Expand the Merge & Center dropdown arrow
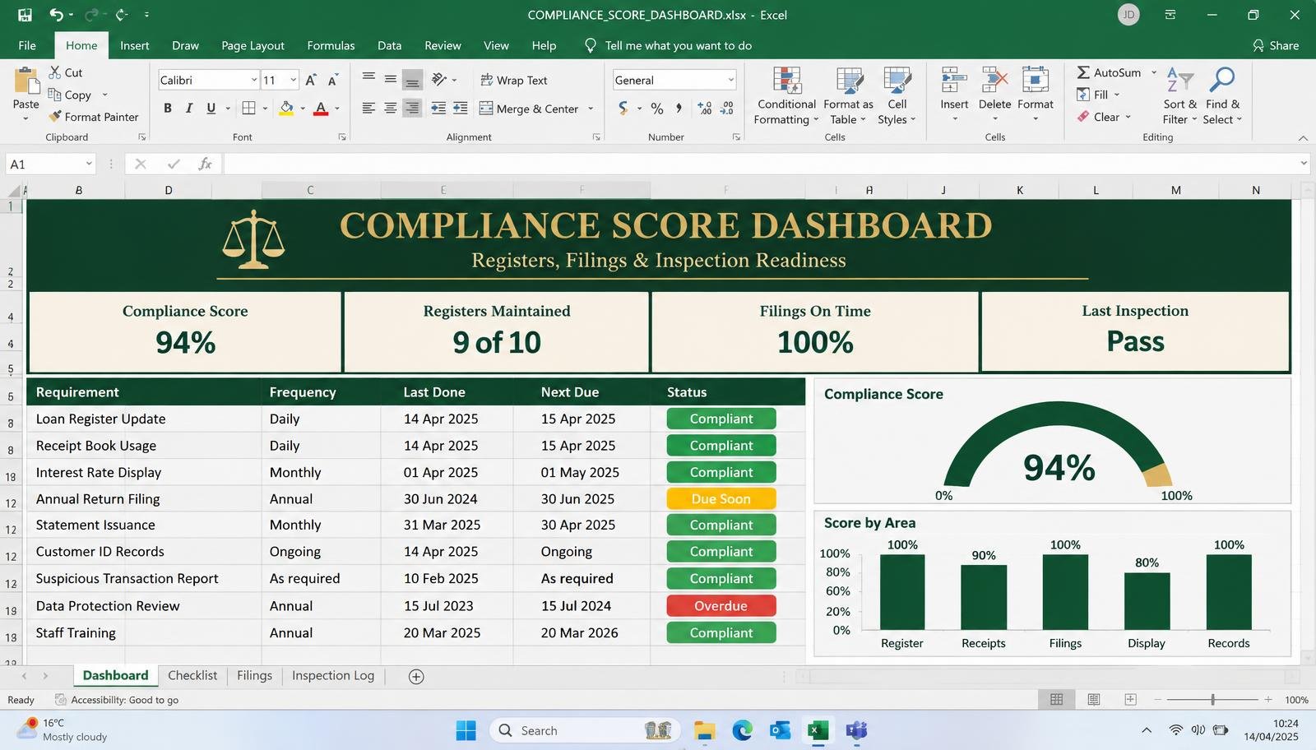This screenshot has height=750, width=1316. tap(591, 109)
